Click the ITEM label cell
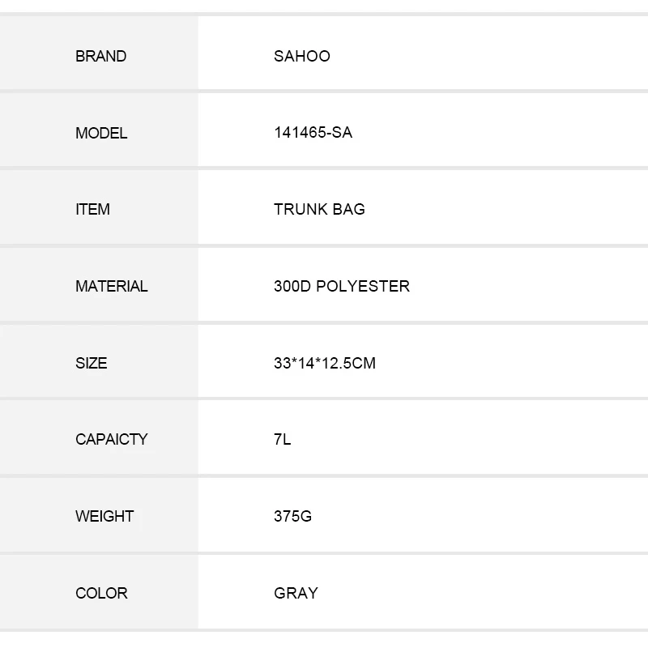 click(92, 209)
